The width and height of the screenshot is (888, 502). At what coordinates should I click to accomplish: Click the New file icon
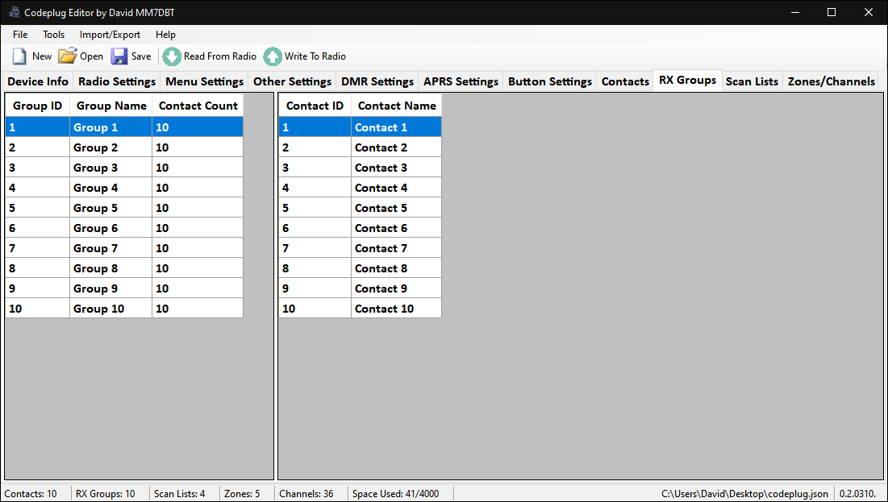[x=19, y=56]
